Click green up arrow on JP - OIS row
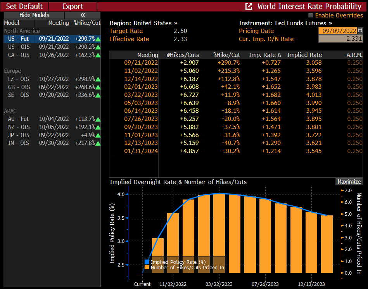Screen dimensions: 368x289 tap(98, 135)
